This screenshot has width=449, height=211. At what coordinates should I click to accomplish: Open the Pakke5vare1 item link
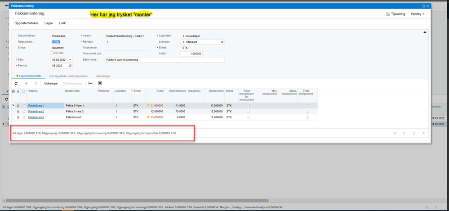point(36,105)
